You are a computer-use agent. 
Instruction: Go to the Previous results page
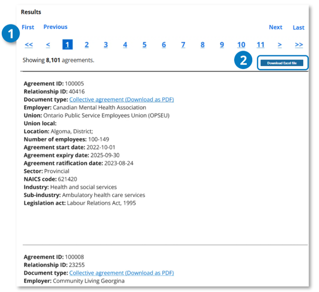pos(56,27)
